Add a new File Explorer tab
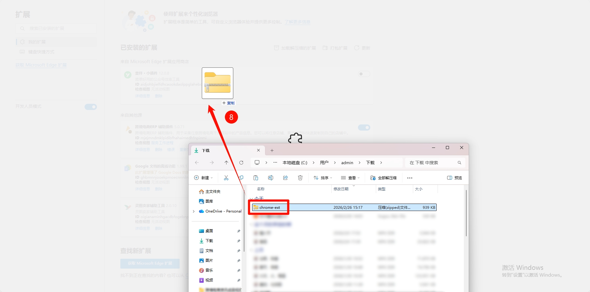Image resolution: width=590 pixels, height=292 pixels. 272,150
